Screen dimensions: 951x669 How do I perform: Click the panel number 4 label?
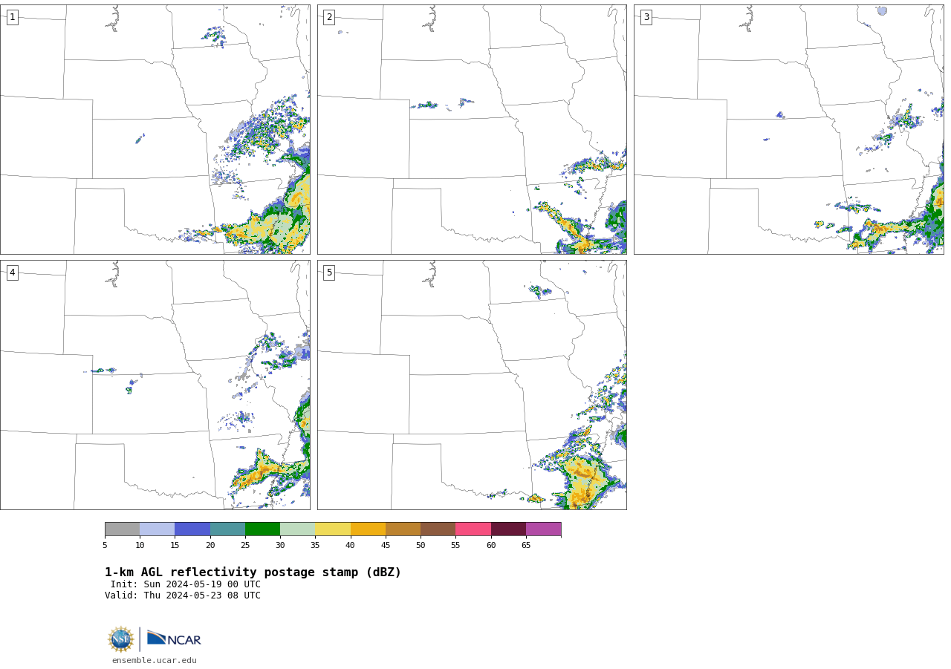coord(12,273)
